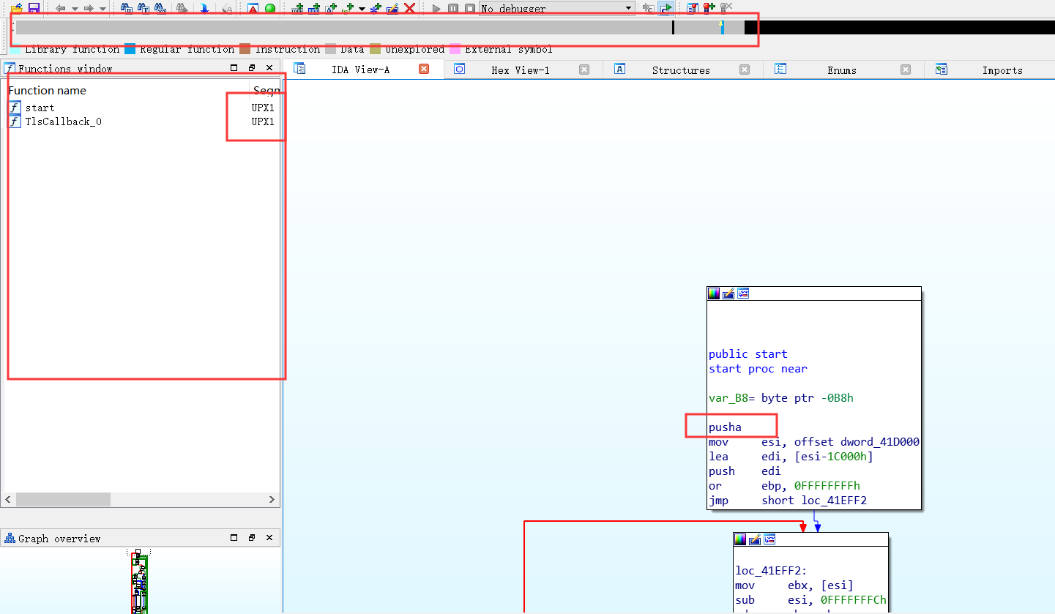Click the highlighted green arrow C icon
Viewport: 1055px width, 614px height.
coord(666,8)
